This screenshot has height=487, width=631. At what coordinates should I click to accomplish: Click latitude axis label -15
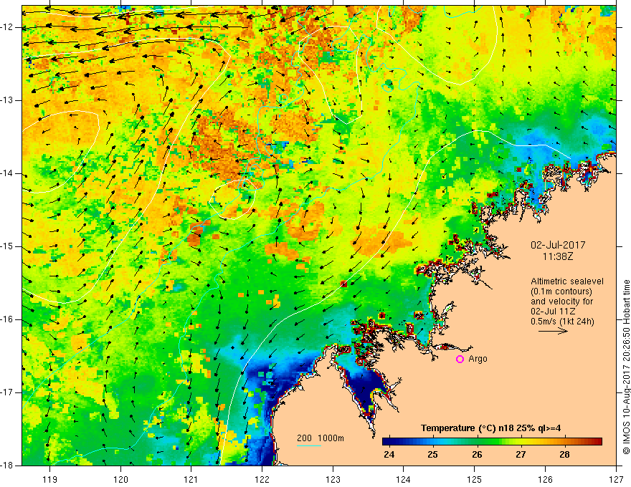click(7, 246)
